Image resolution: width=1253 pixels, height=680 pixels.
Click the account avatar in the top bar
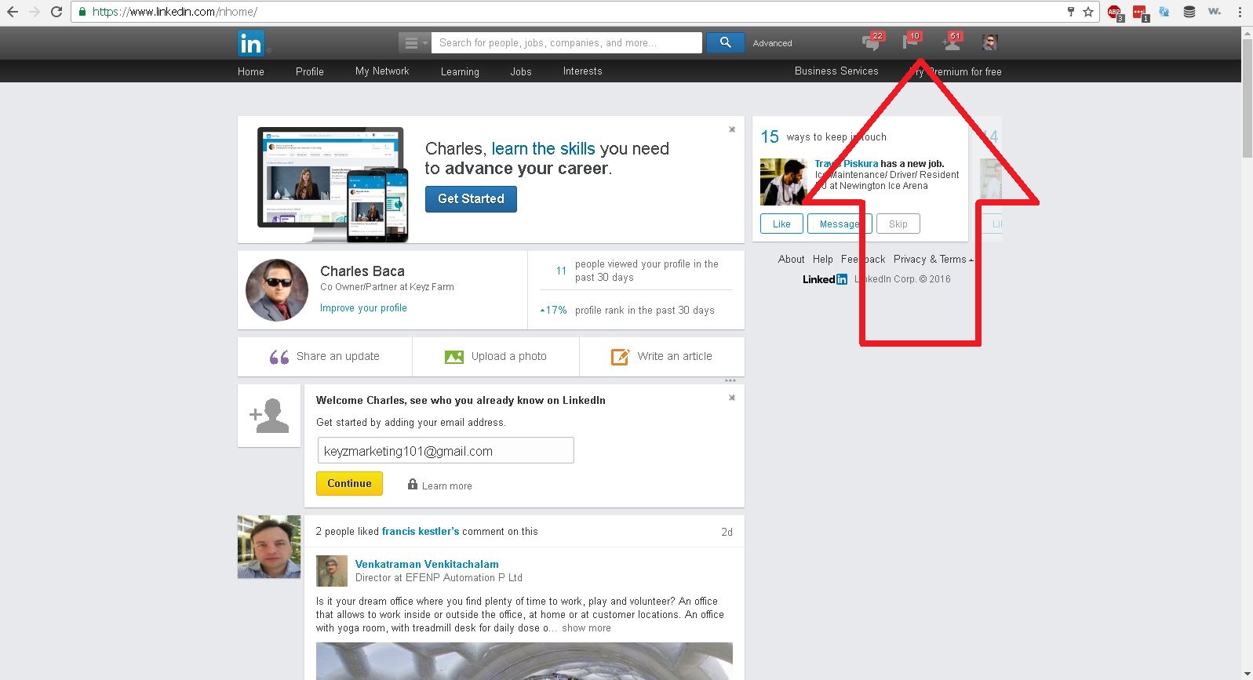[x=989, y=42]
